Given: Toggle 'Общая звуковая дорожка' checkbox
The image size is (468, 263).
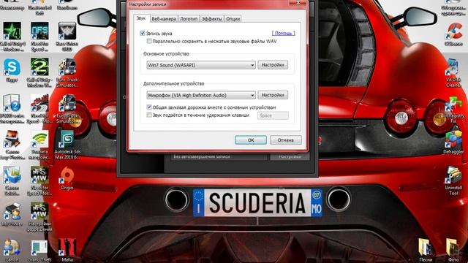Looking at the screenshot, I should point(149,107).
